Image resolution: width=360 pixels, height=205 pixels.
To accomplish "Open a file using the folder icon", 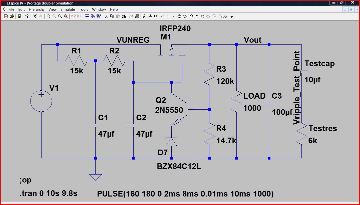I will pyautogui.click(x=12, y=16).
